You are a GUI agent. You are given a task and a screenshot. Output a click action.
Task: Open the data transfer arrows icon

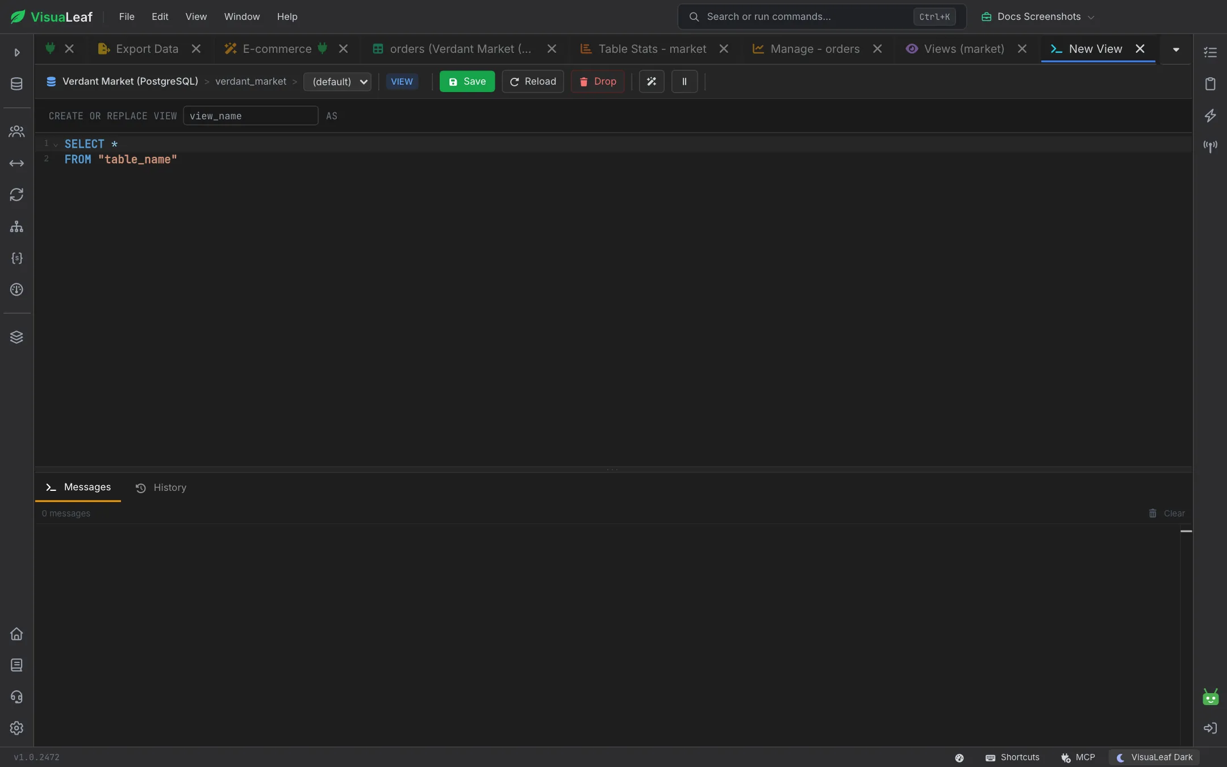pyautogui.click(x=16, y=164)
